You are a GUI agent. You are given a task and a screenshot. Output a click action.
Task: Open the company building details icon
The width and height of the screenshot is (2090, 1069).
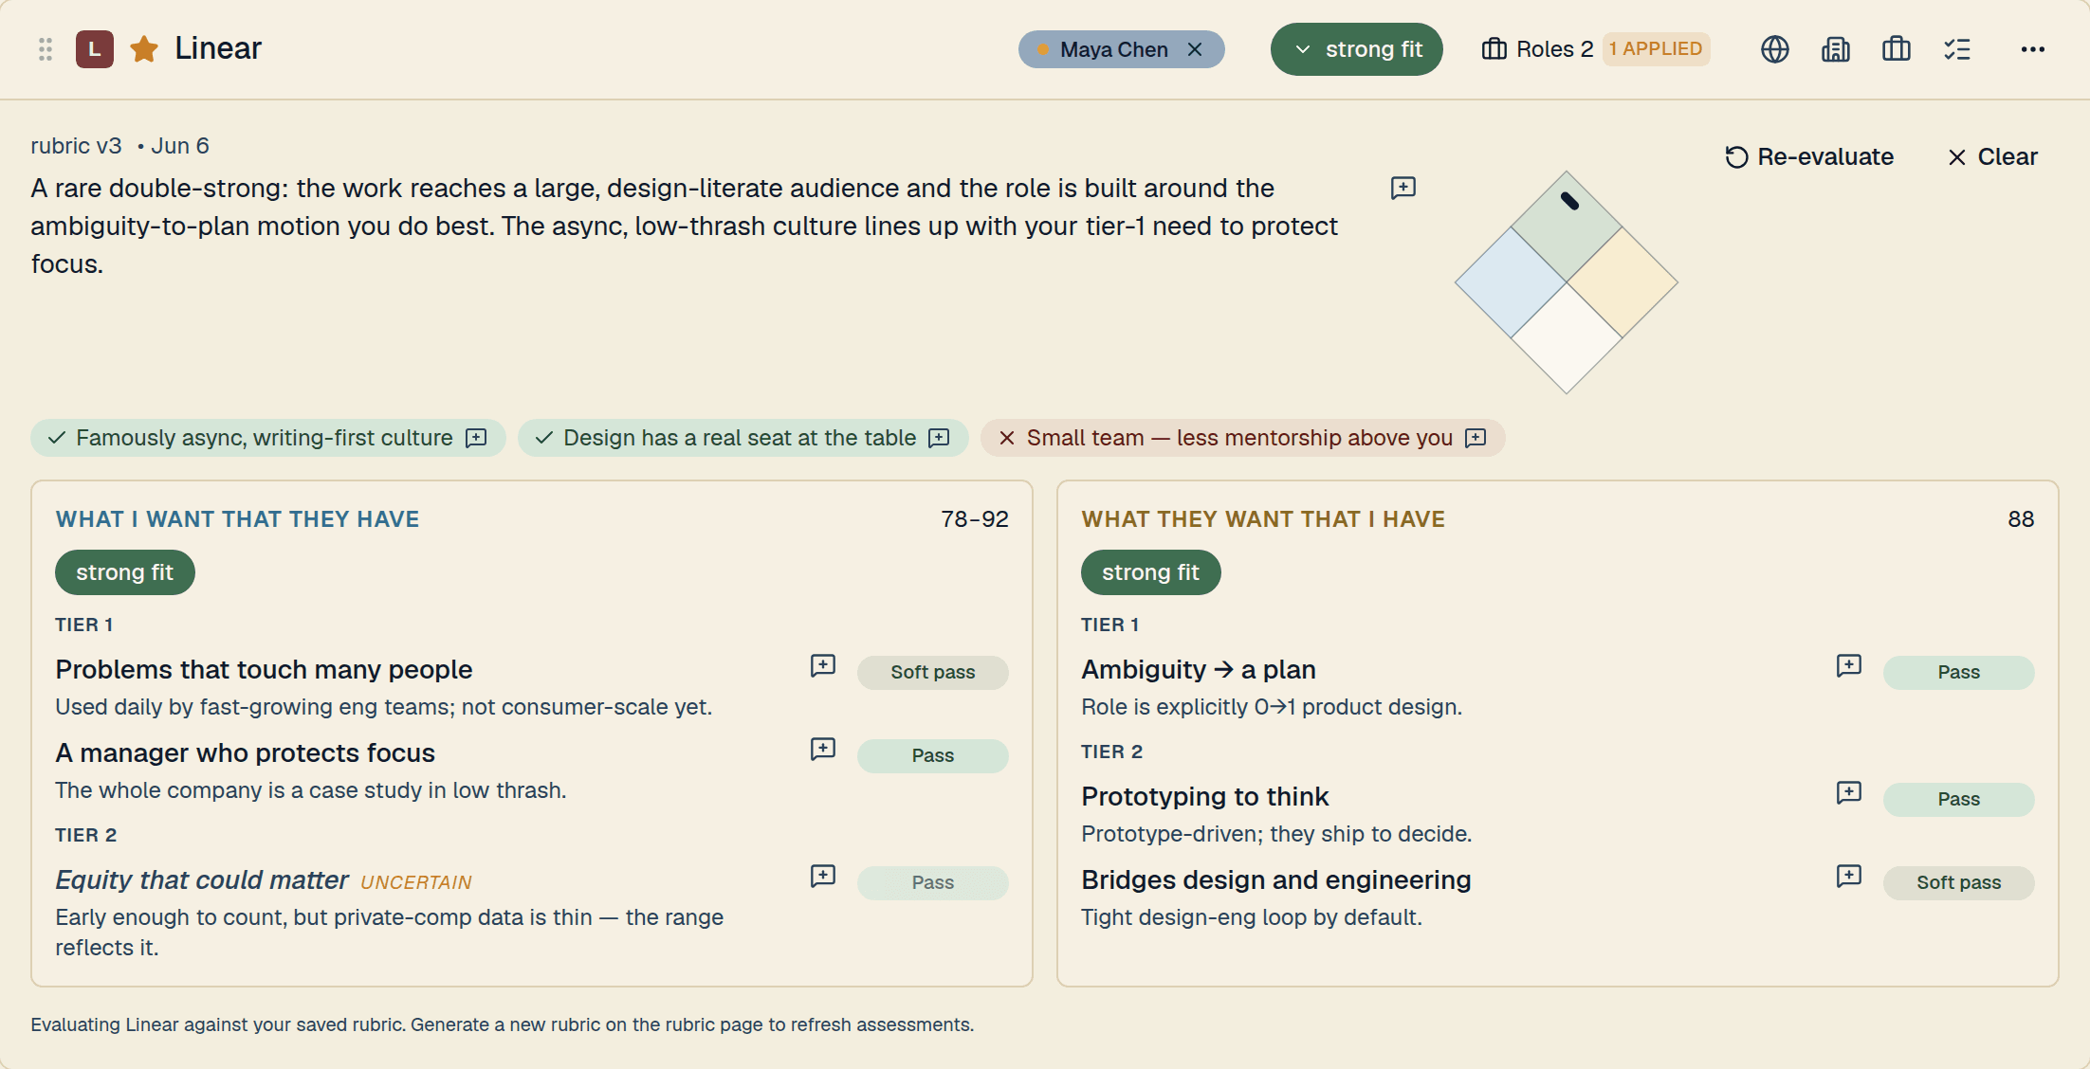[1836, 49]
